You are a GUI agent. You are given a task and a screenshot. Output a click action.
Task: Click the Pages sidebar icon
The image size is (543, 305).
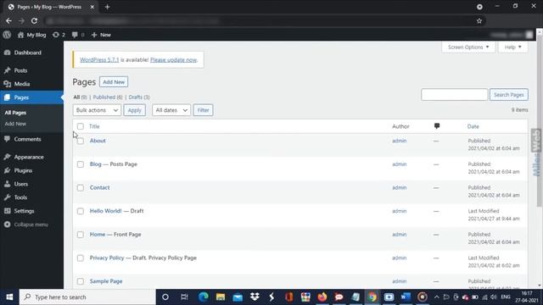pos(8,97)
